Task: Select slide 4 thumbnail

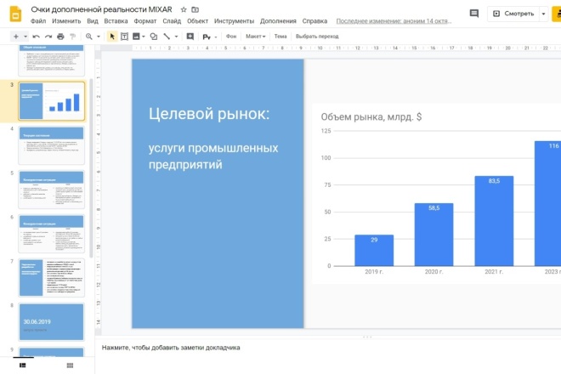Action: pos(52,145)
